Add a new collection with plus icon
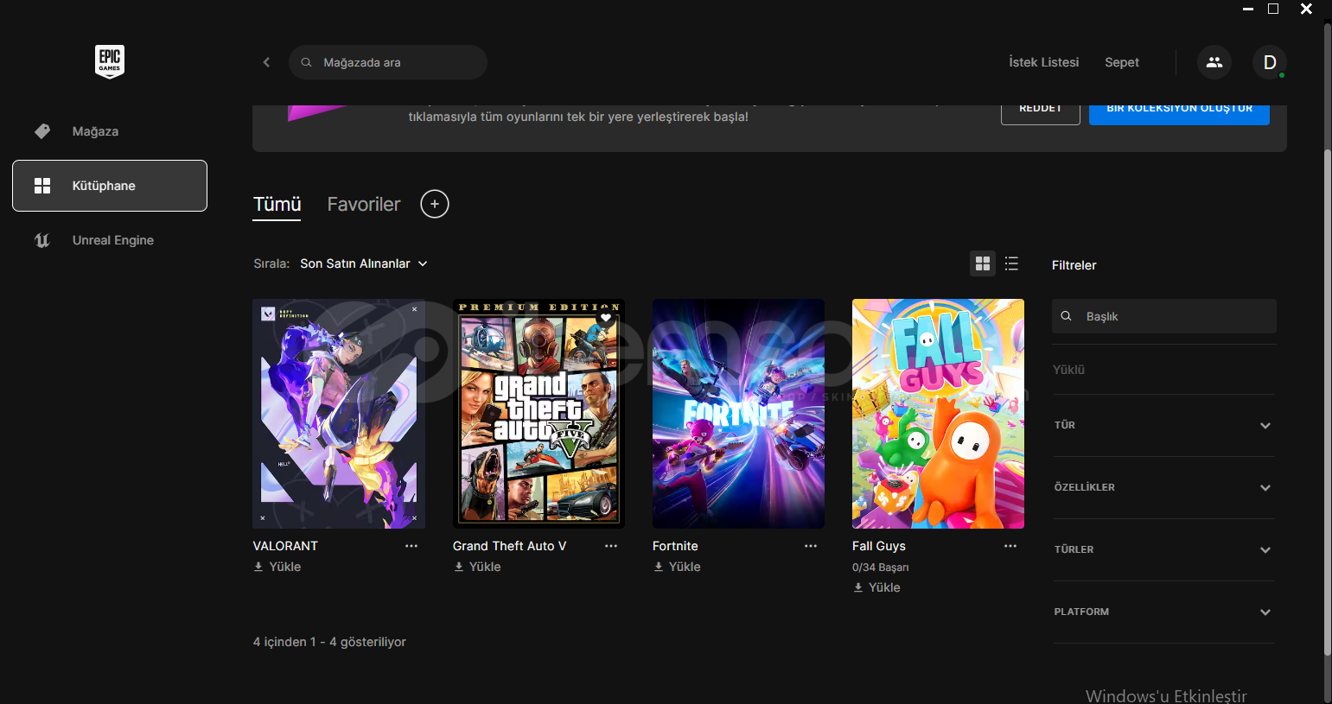The image size is (1332, 704). click(434, 205)
